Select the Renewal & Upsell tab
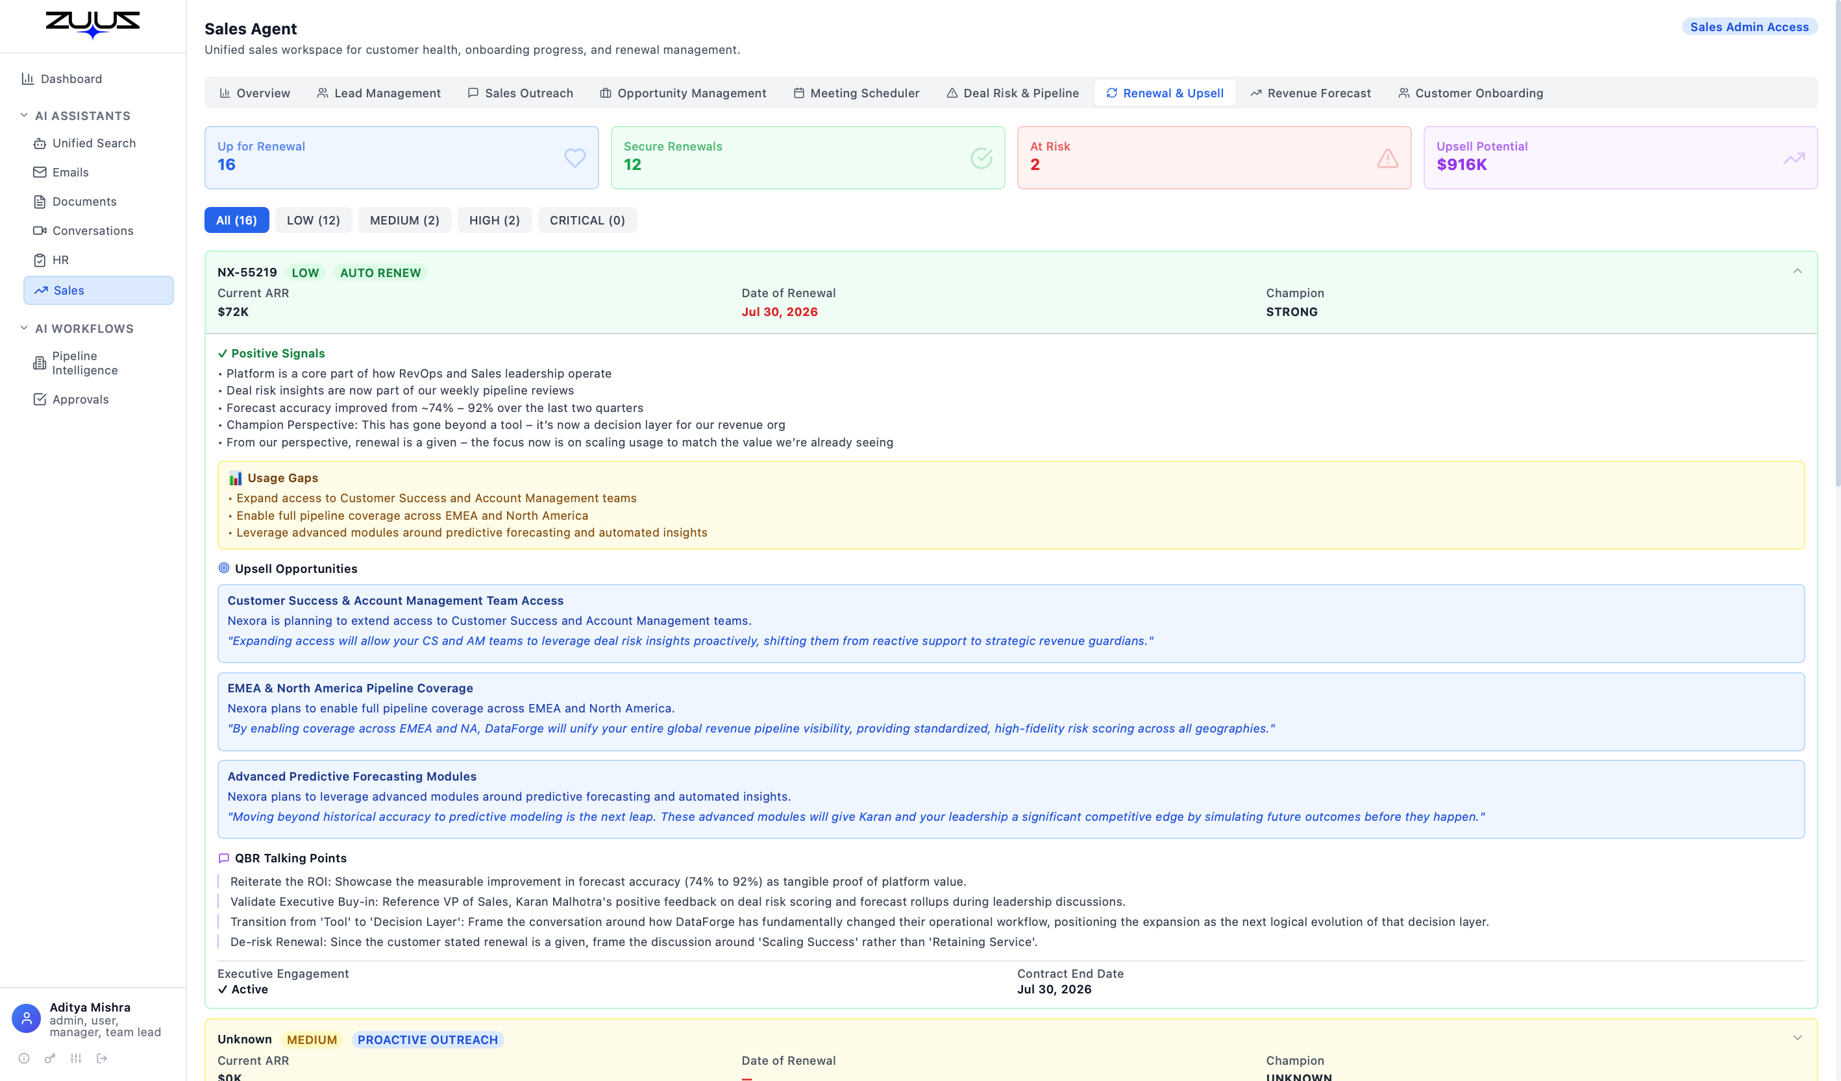Screen dimensions: 1841x1081 pyautogui.click(x=1165, y=93)
